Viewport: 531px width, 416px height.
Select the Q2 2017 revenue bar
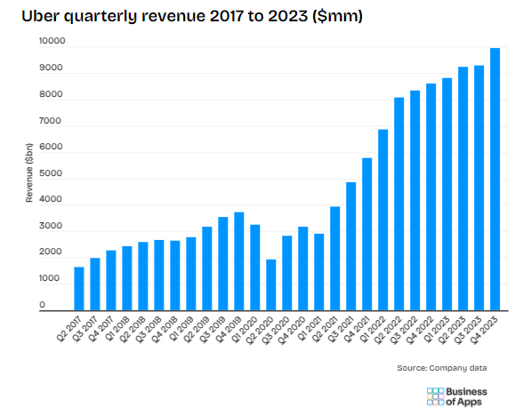tap(79, 289)
